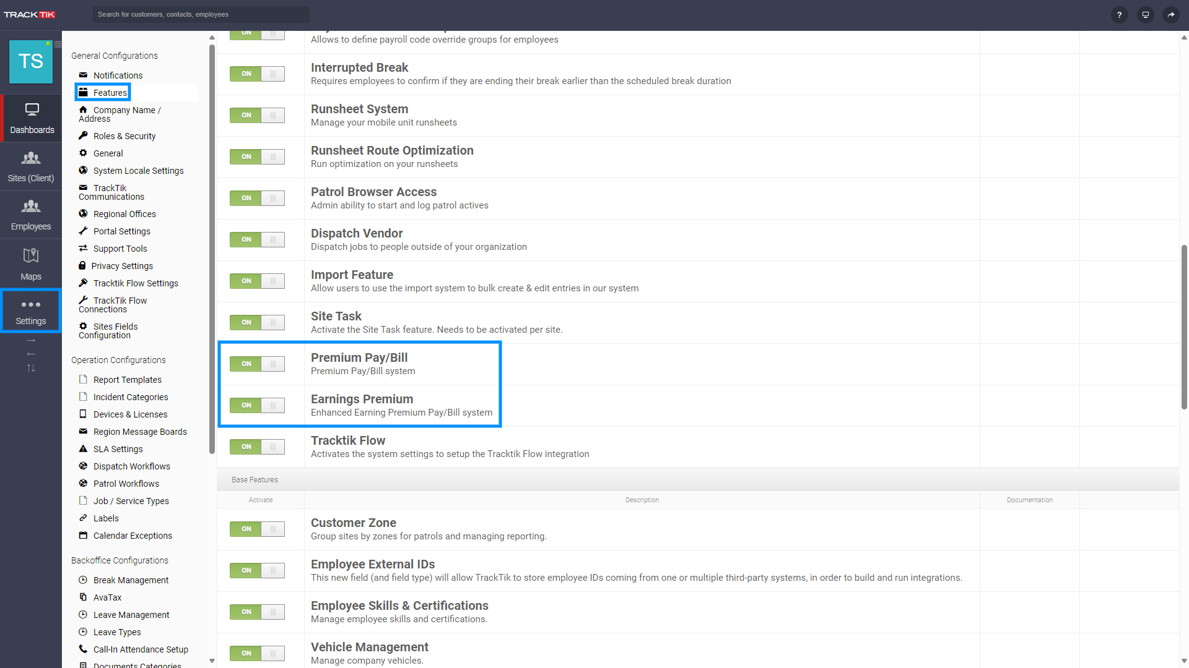Click the Break Management clock icon
Screen dimensions: 1189x668
83,580
